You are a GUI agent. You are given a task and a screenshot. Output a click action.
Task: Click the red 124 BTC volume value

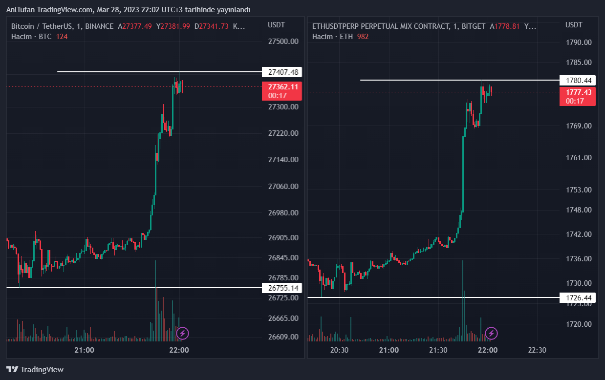coord(62,37)
